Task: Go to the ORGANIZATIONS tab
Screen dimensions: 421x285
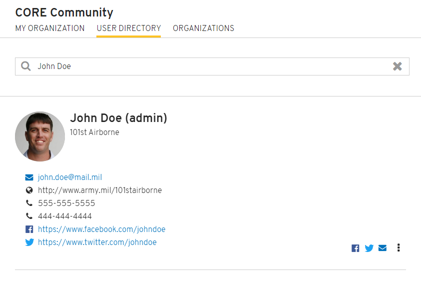Action: (x=204, y=28)
